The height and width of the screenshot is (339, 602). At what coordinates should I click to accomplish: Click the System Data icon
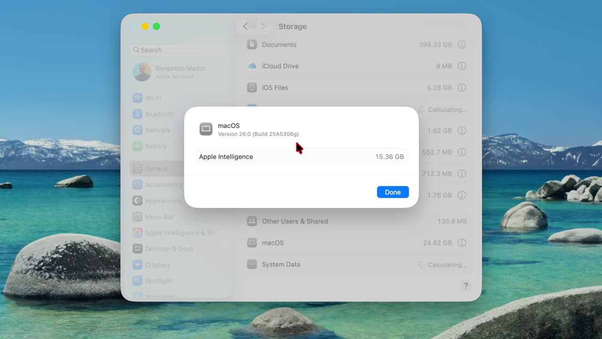pyautogui.click(x=252, y=264)
